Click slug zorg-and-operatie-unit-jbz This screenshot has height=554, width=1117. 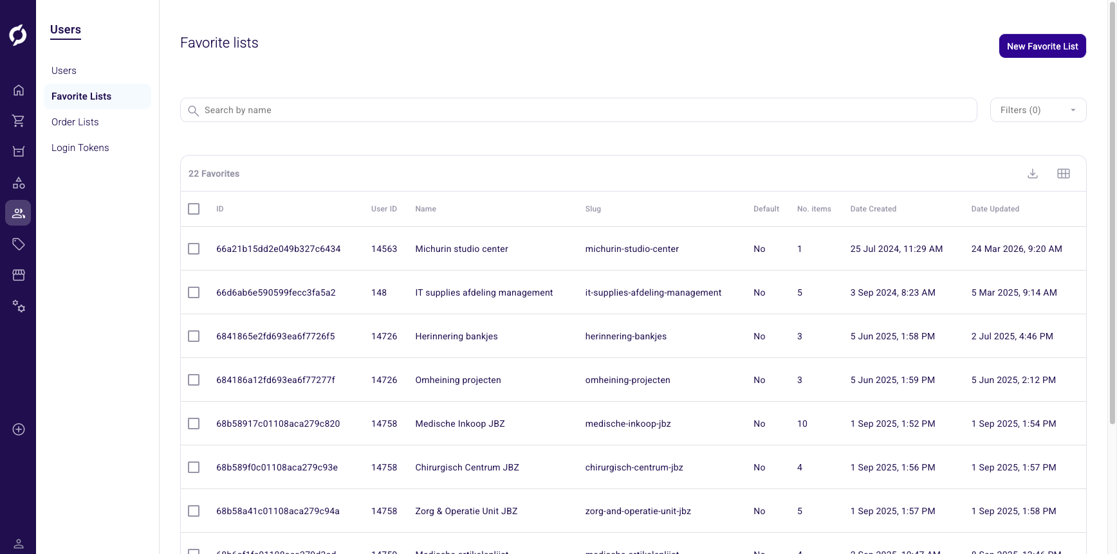click(x=638, y=511)
